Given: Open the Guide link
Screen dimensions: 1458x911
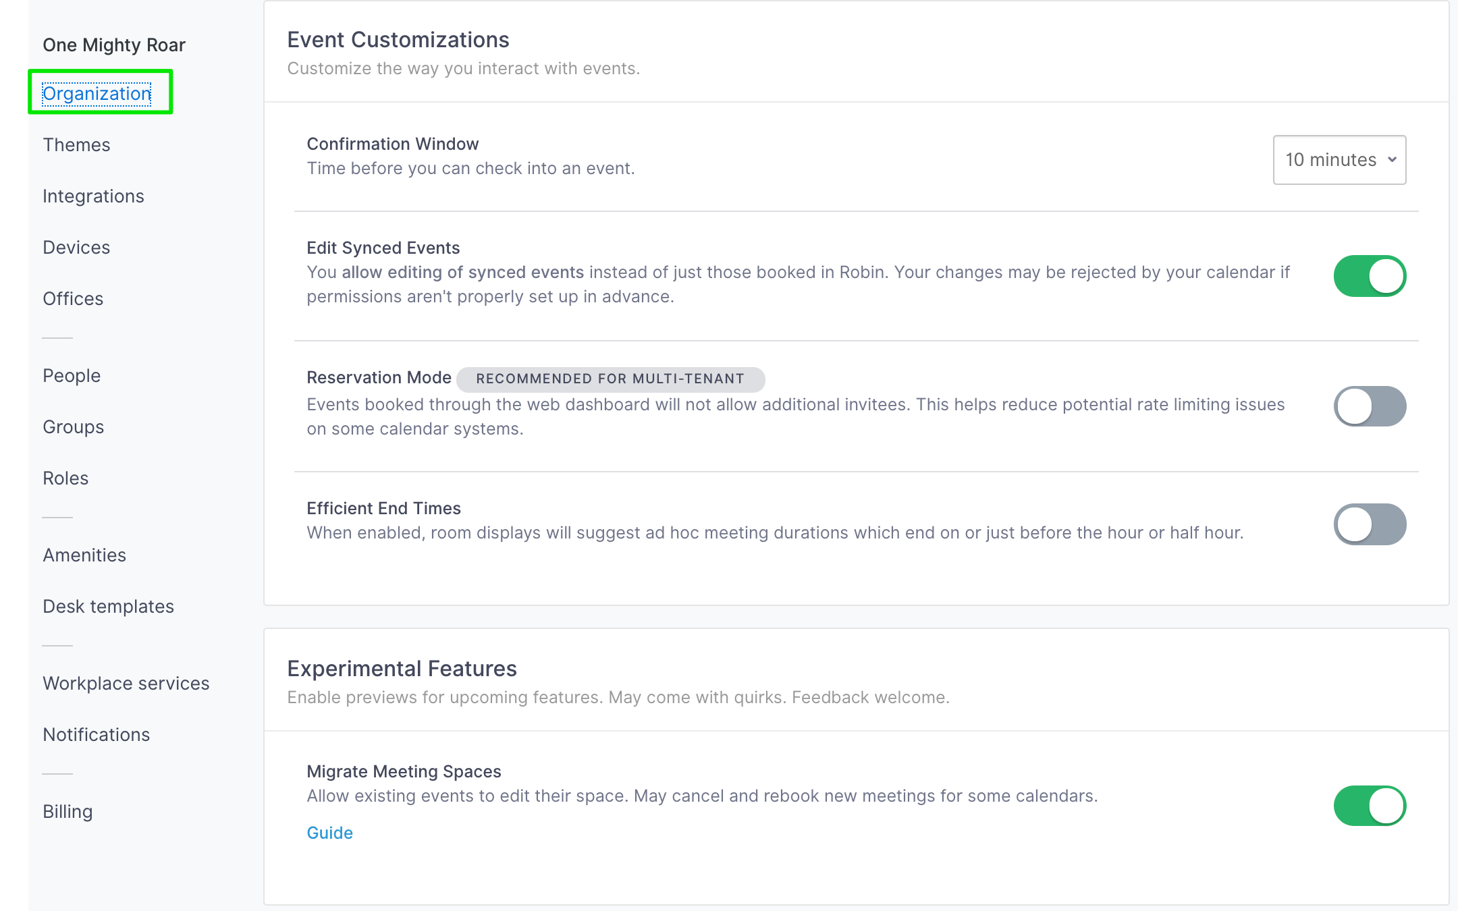Looking at the screenshot, I should 329,833.
